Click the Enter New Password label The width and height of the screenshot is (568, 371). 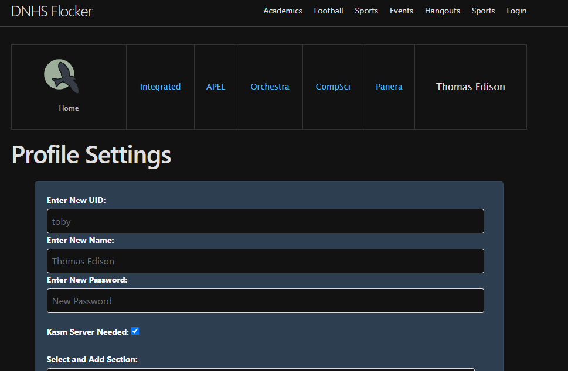tap(87, 280)
